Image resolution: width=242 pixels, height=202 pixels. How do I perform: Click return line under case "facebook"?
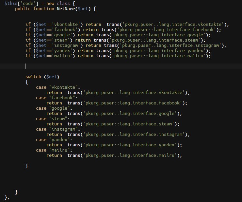117,103
